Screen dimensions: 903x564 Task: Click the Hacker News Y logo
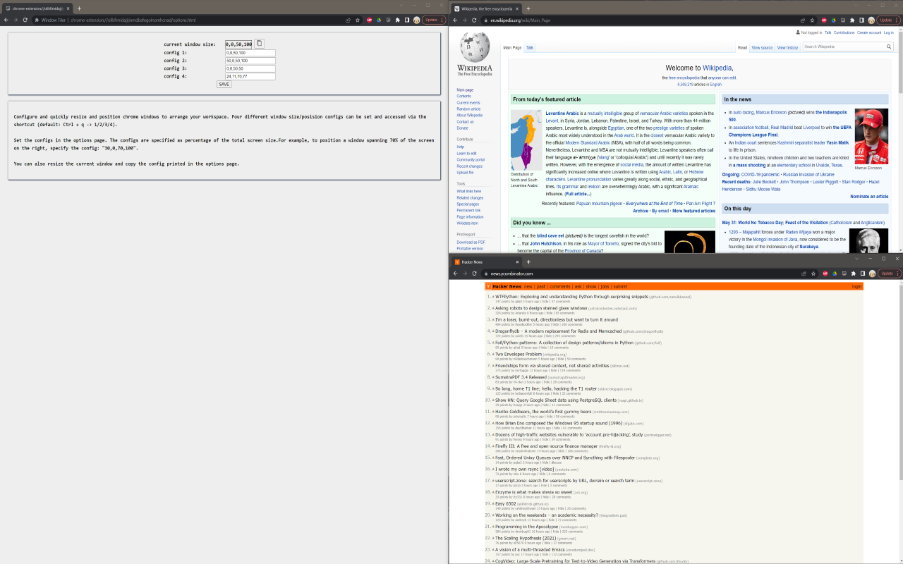tap(487, 286)
